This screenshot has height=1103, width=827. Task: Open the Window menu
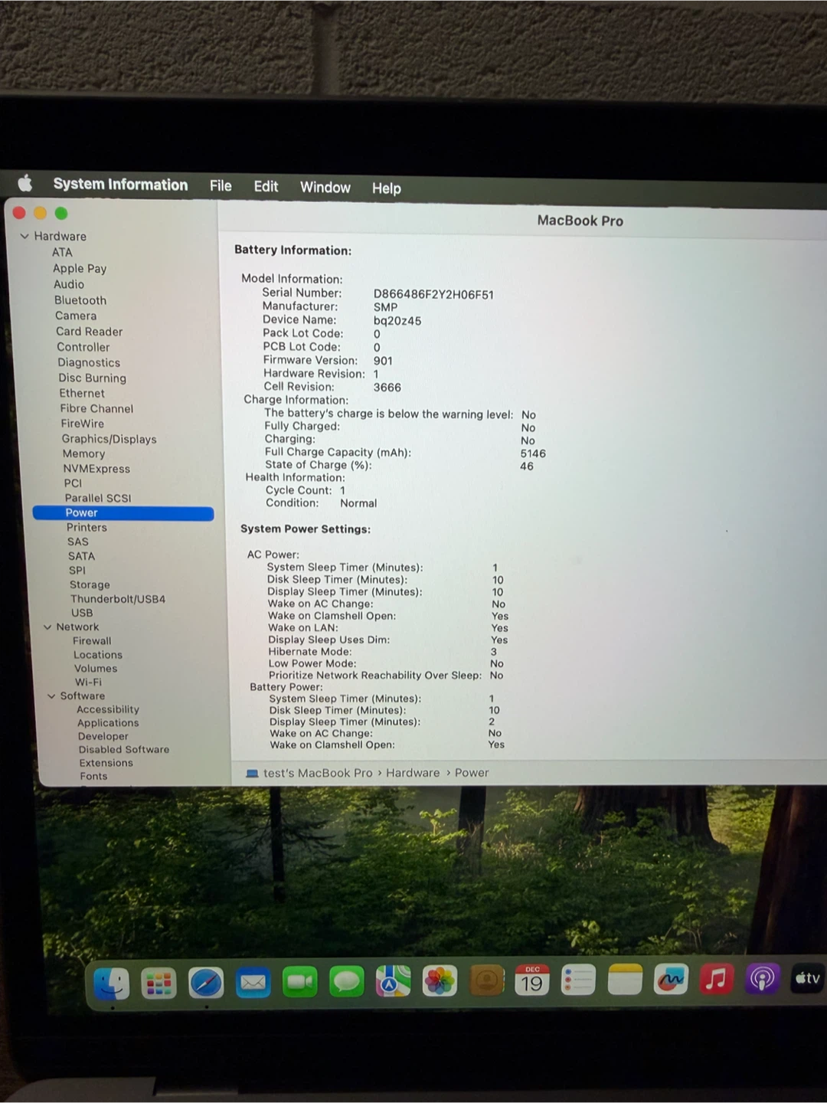[325, 187]
